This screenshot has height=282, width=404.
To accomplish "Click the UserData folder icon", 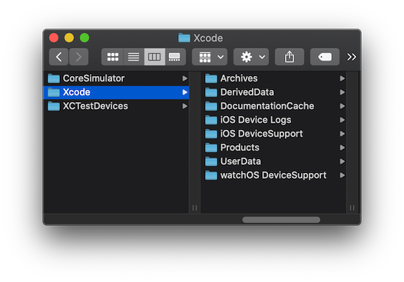I will (211, 161).
